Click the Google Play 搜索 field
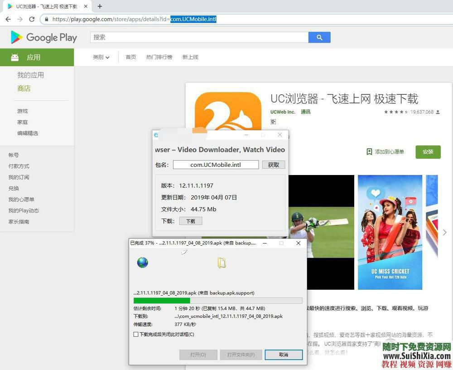 pyautogui.click(x=199, y=37)
